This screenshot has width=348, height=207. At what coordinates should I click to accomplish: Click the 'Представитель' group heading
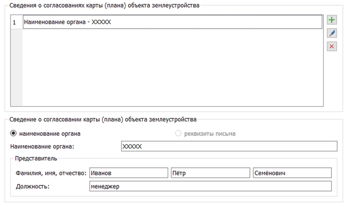point(36,158)
